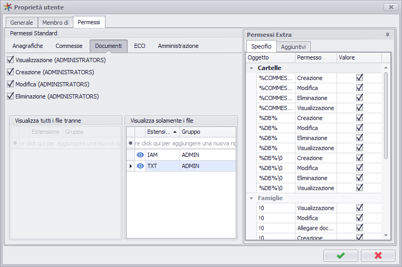Screen dimensions: 402x267
Task: Collapse the Cartelle group
Action: [252, 68]
